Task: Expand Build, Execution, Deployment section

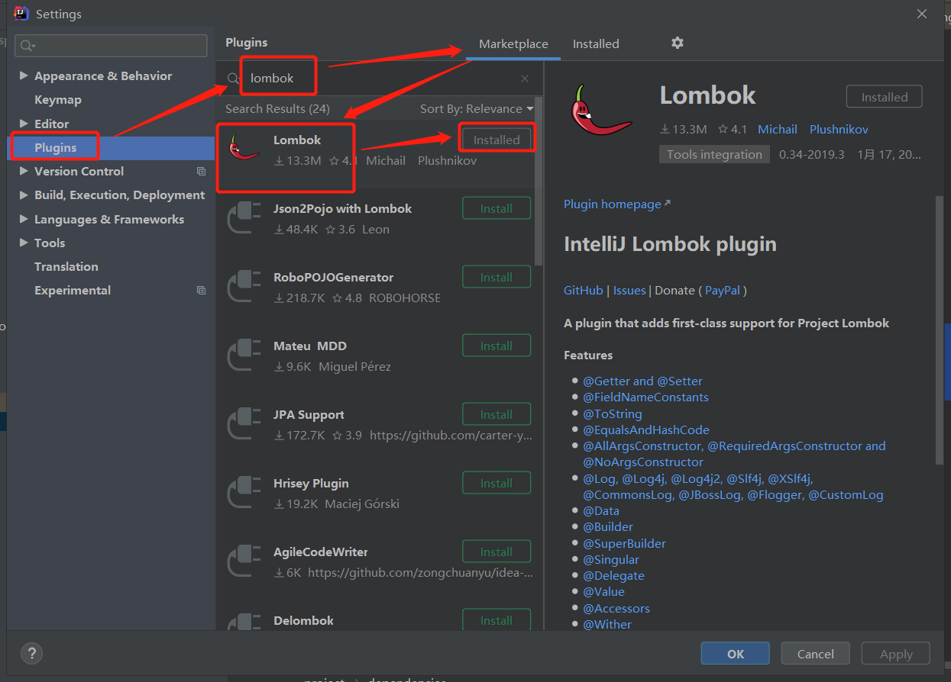Action: pos(24,195)
